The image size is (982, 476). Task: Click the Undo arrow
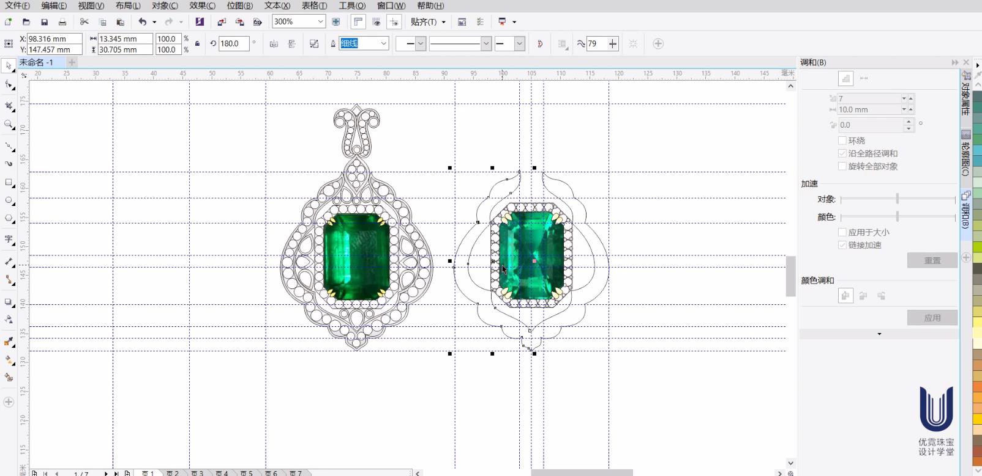coord(142,22)
